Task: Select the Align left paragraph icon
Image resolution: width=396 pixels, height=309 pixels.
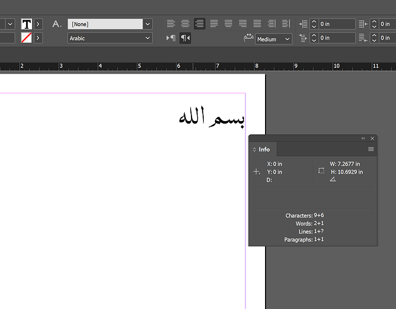Action: pos(171,23)
